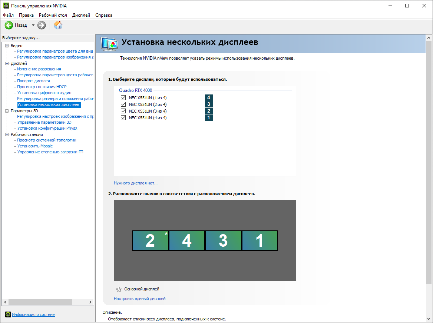Click the Forward arrow icon
Image resolution: width=433 pixels, height=323 pixels.
point(42,26)
